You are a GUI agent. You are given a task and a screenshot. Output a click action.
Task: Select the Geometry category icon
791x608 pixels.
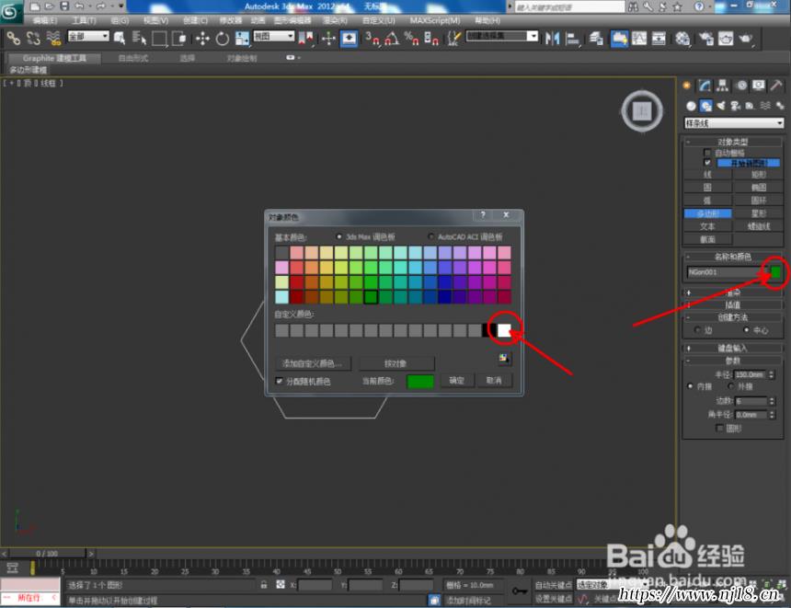coord(691,106)
